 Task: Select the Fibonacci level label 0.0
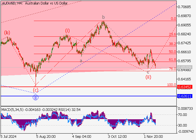(x=173, y=19)
